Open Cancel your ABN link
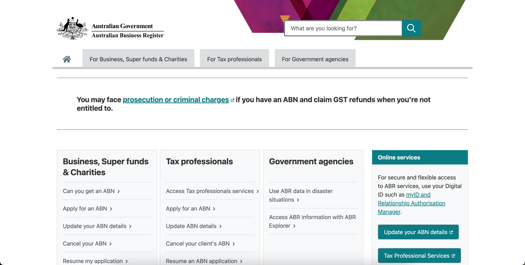This screenshot has height=265, width=525. click(85, 244)
